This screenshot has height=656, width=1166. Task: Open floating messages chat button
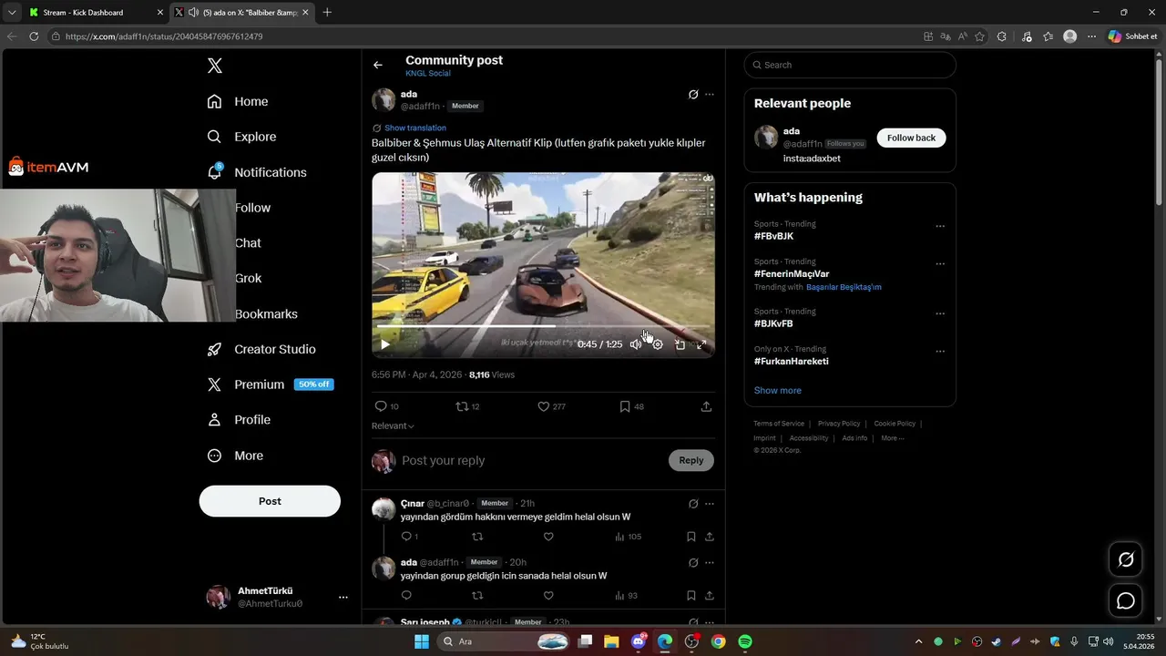(1126, 600)
